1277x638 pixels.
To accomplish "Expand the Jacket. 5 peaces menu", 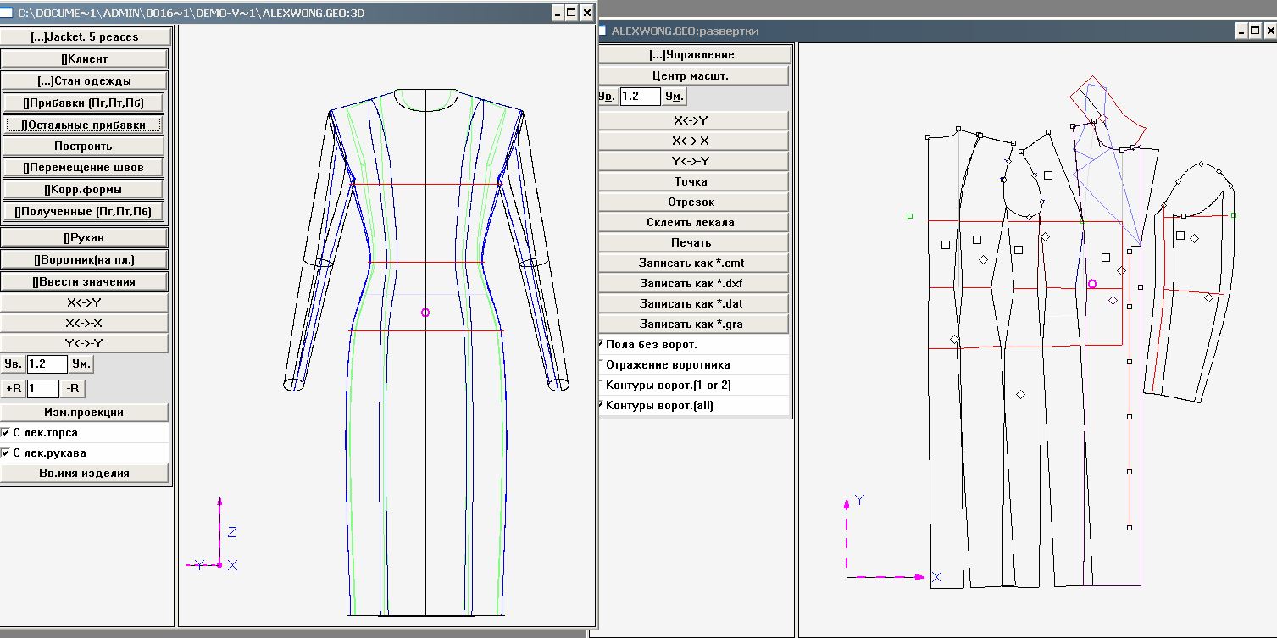I will (85, 36).
